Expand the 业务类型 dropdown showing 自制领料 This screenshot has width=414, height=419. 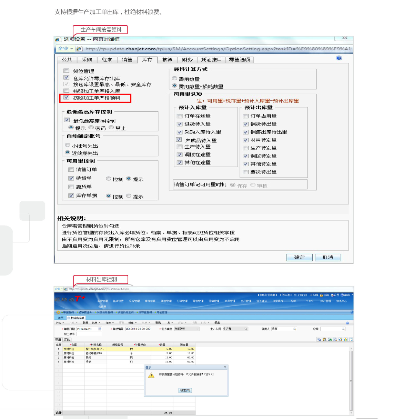click(198, 329)
